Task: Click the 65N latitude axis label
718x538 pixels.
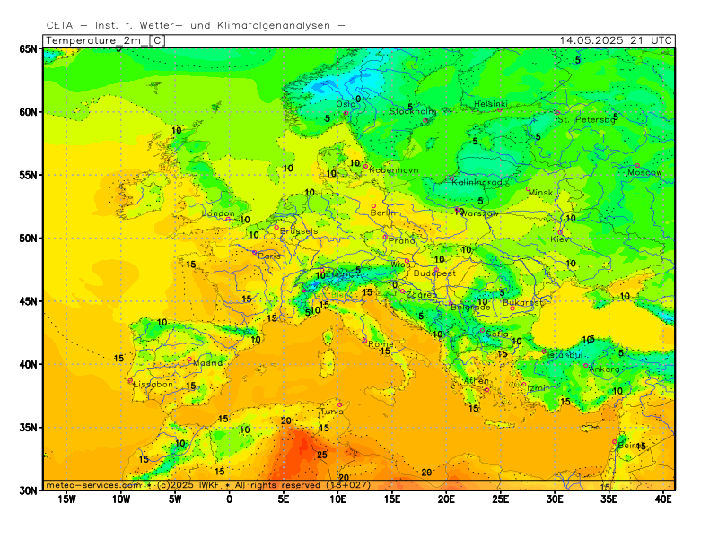Action: point(29,49)
